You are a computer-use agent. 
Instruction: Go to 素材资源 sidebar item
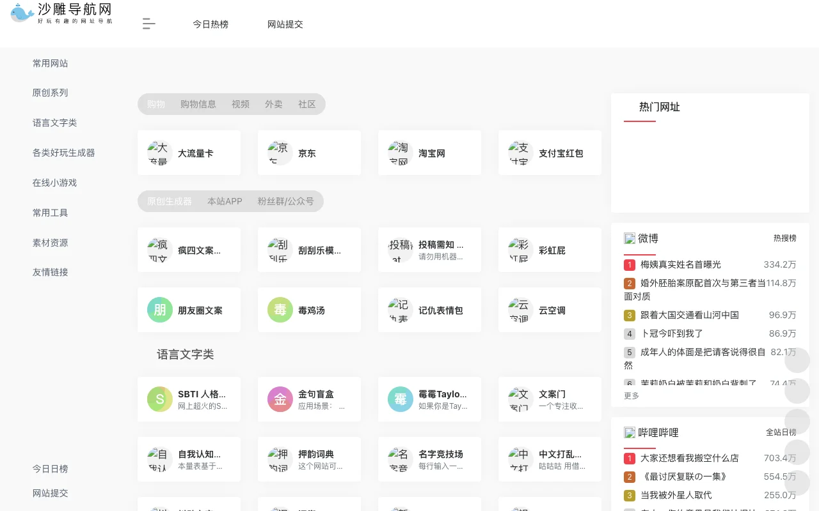pos(51,243)
